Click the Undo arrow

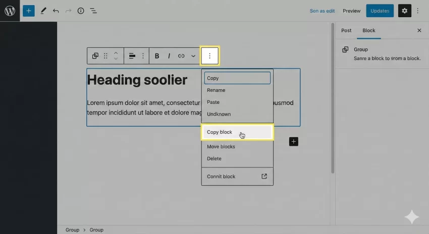coord(56,11)
